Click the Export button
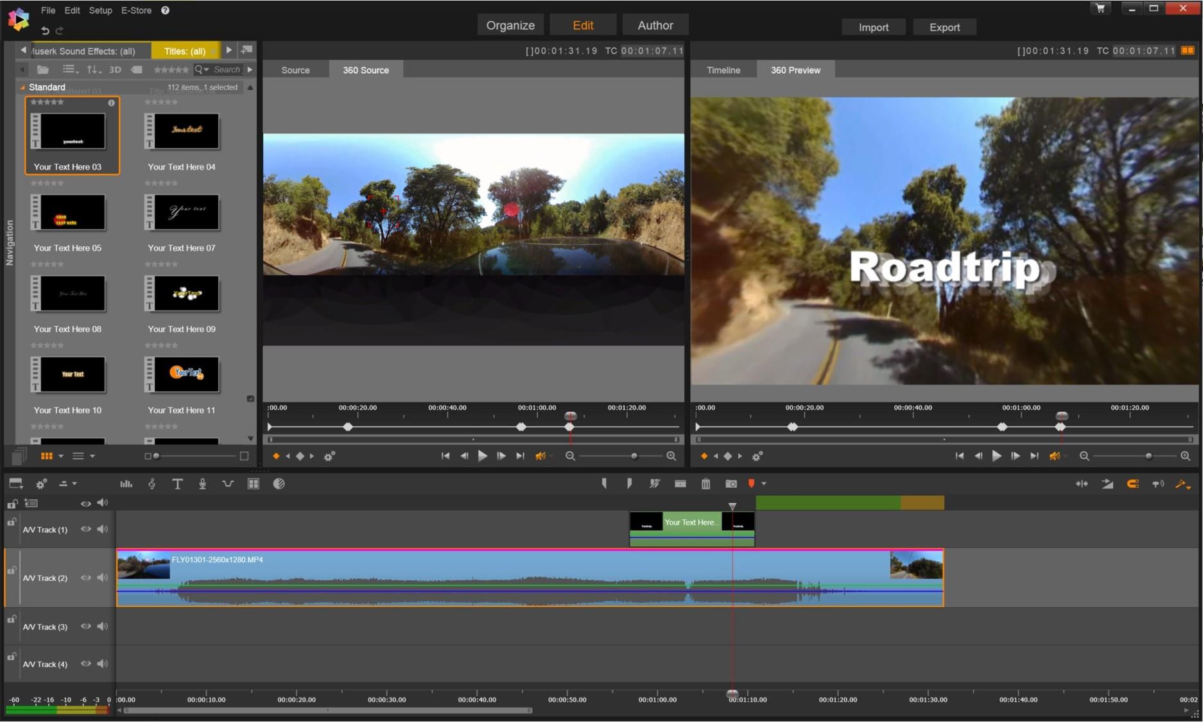1203x722 pixels. tap(944, 27)
